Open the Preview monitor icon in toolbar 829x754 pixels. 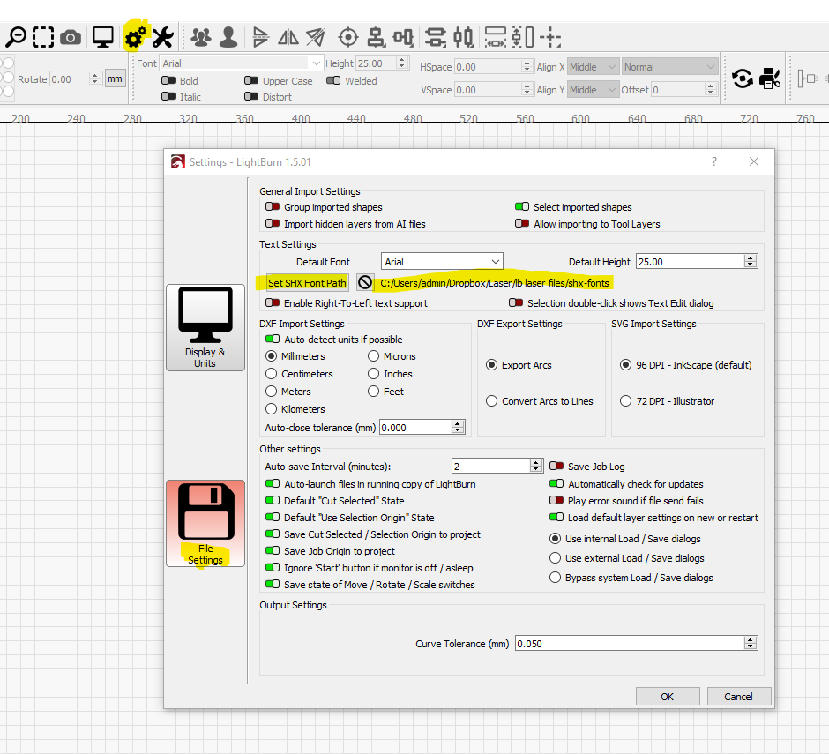[103, 37]
